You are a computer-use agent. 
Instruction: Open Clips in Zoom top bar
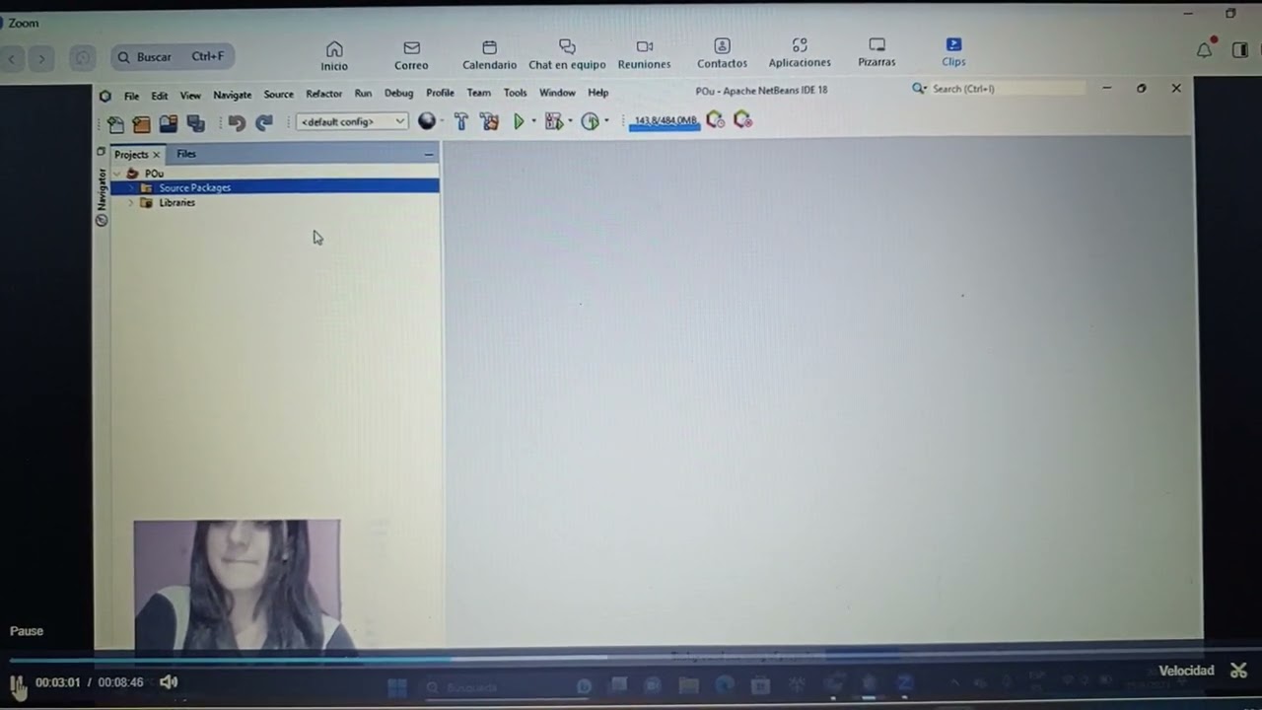[953, 52]
